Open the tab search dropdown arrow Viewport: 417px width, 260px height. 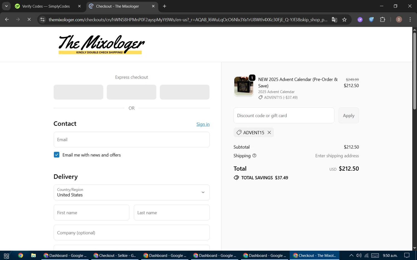(x=6, y=6)
